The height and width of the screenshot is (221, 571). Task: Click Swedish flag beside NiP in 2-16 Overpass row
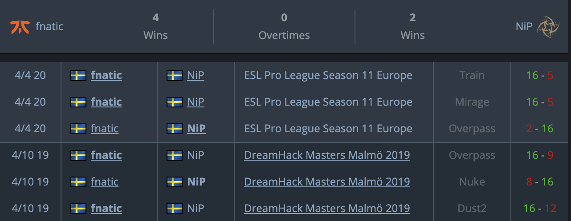pos(175,129)
